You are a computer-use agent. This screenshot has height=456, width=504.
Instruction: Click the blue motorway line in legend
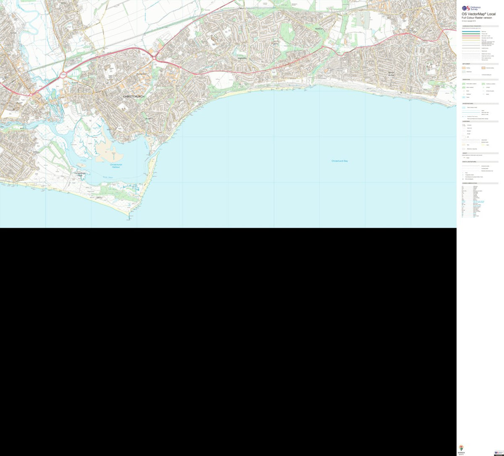coord(471,31)
